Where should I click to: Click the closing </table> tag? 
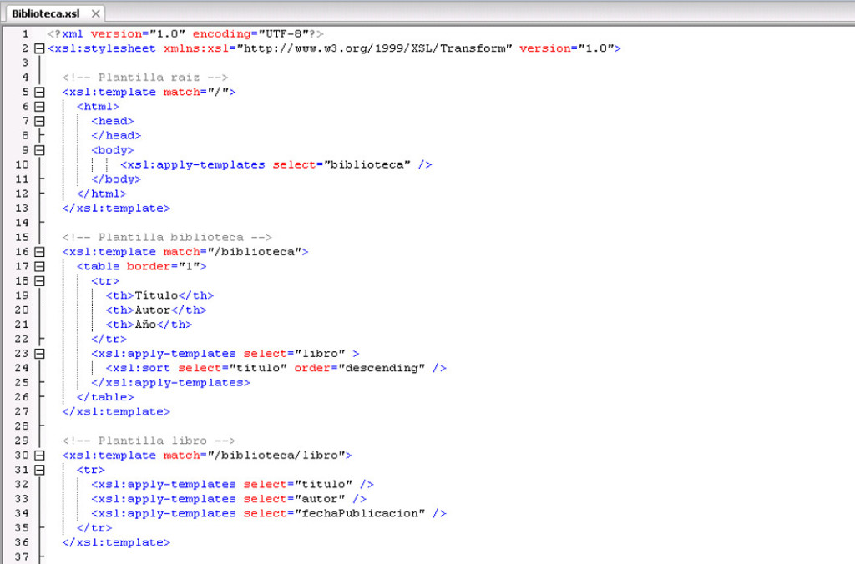pyautogui.click(x=105, y=397)
